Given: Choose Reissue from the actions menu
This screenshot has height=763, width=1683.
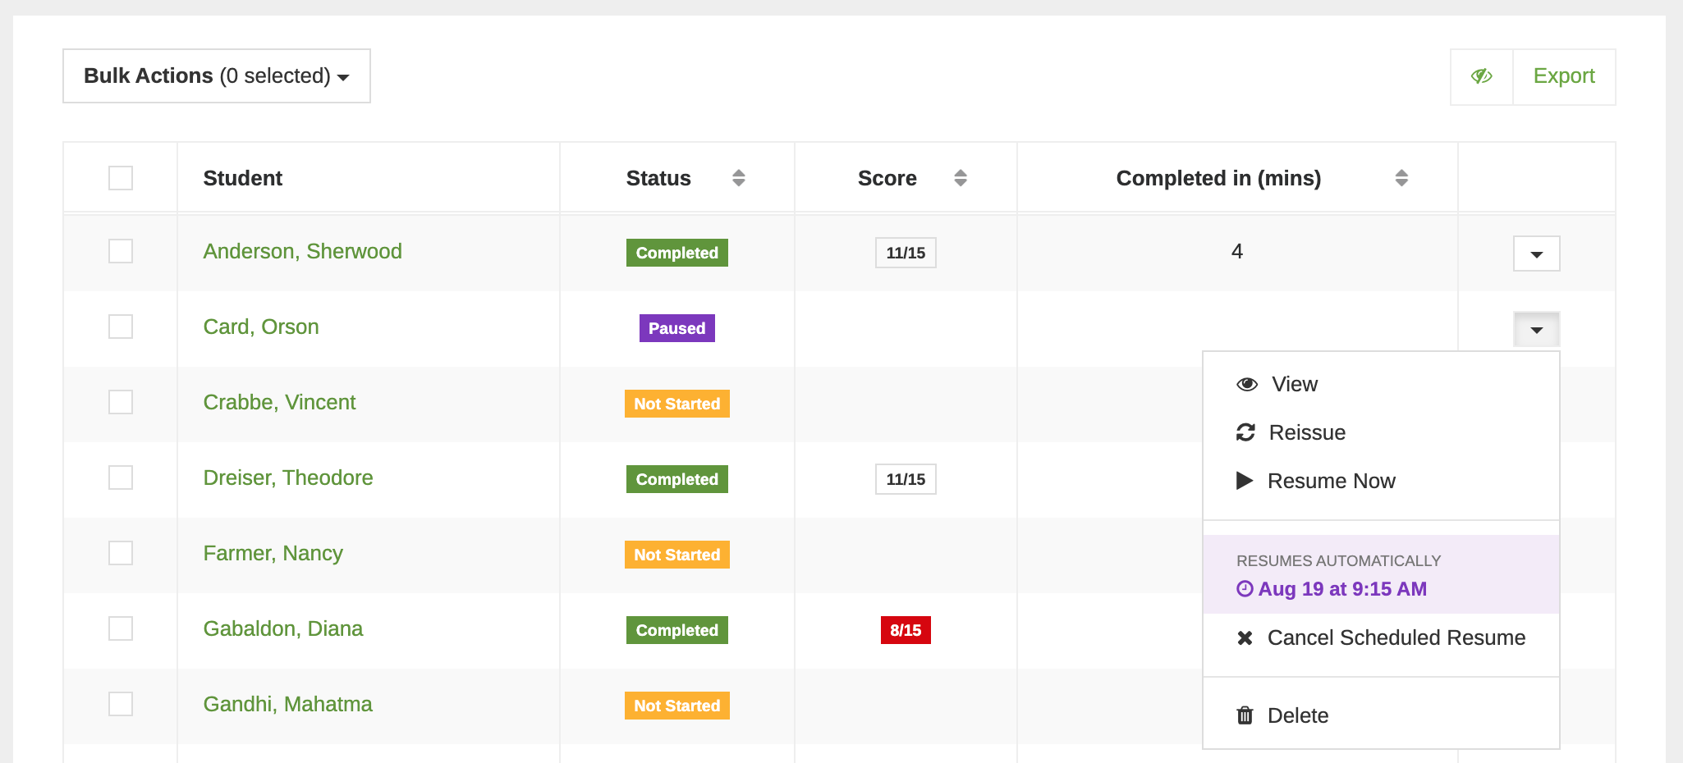Looking at the screenshot, I should point(1381,432).
